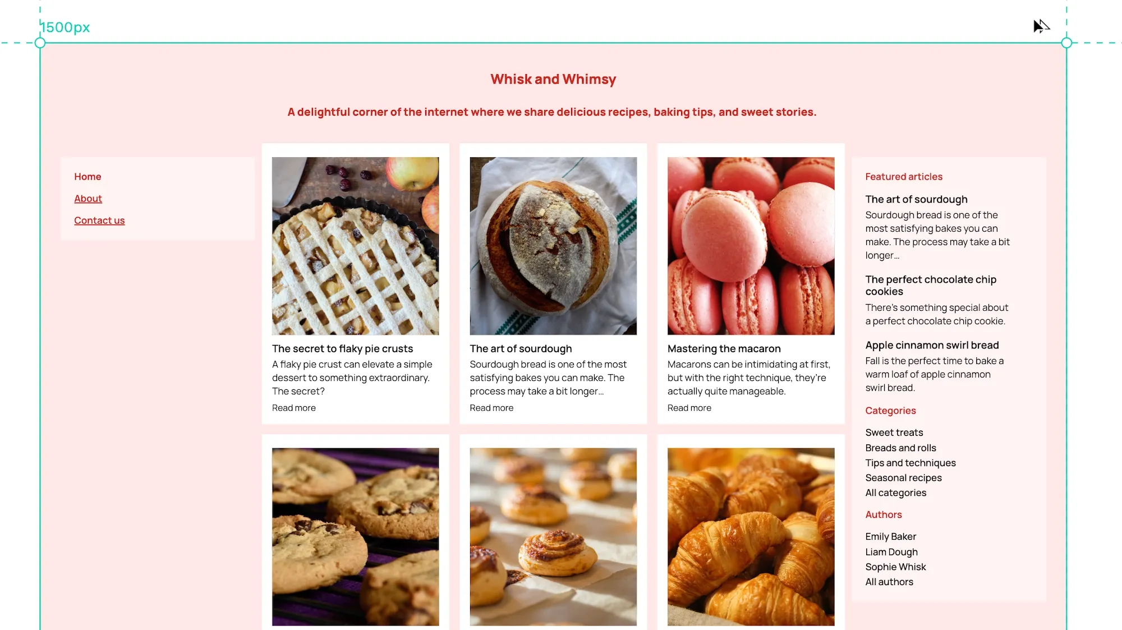Click Read more on flaky pie crusts
This screenshot has width=1122, height=630.
point(293,407)
